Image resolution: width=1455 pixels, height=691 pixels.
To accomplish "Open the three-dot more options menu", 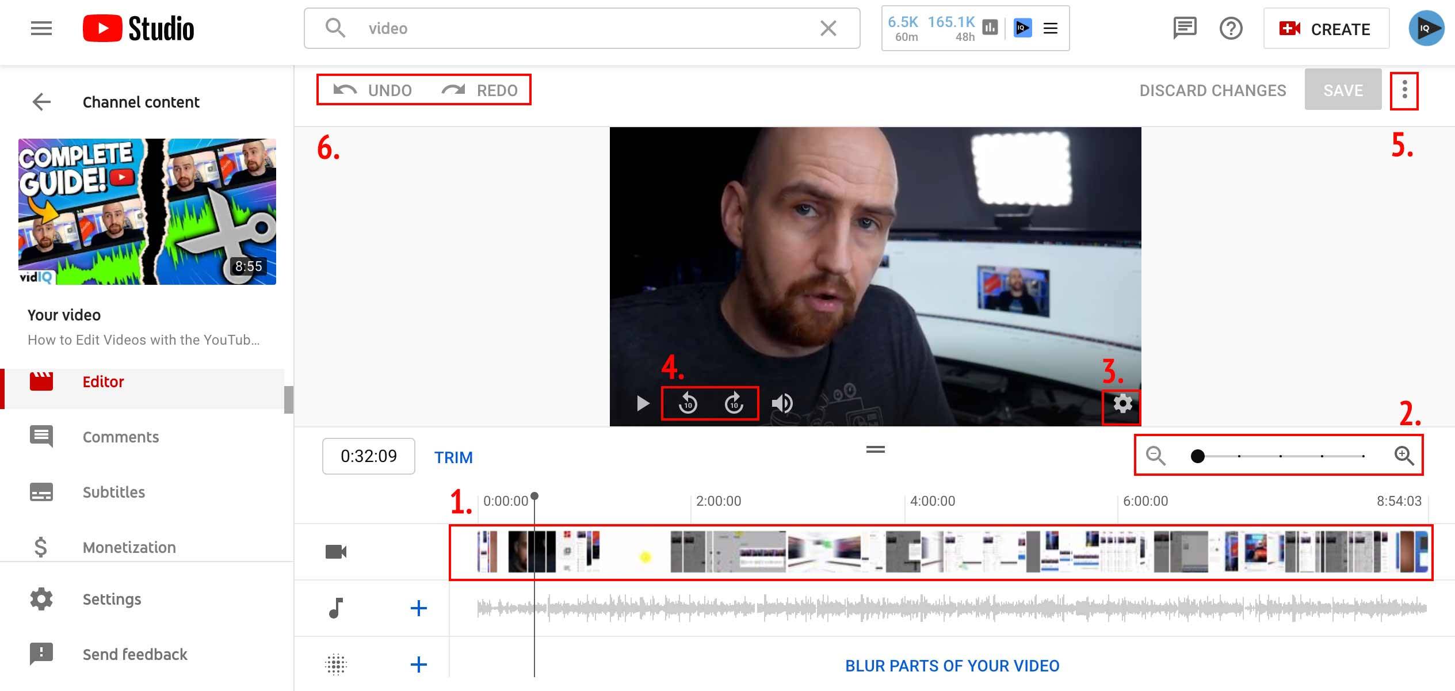I will point(1404,90).
